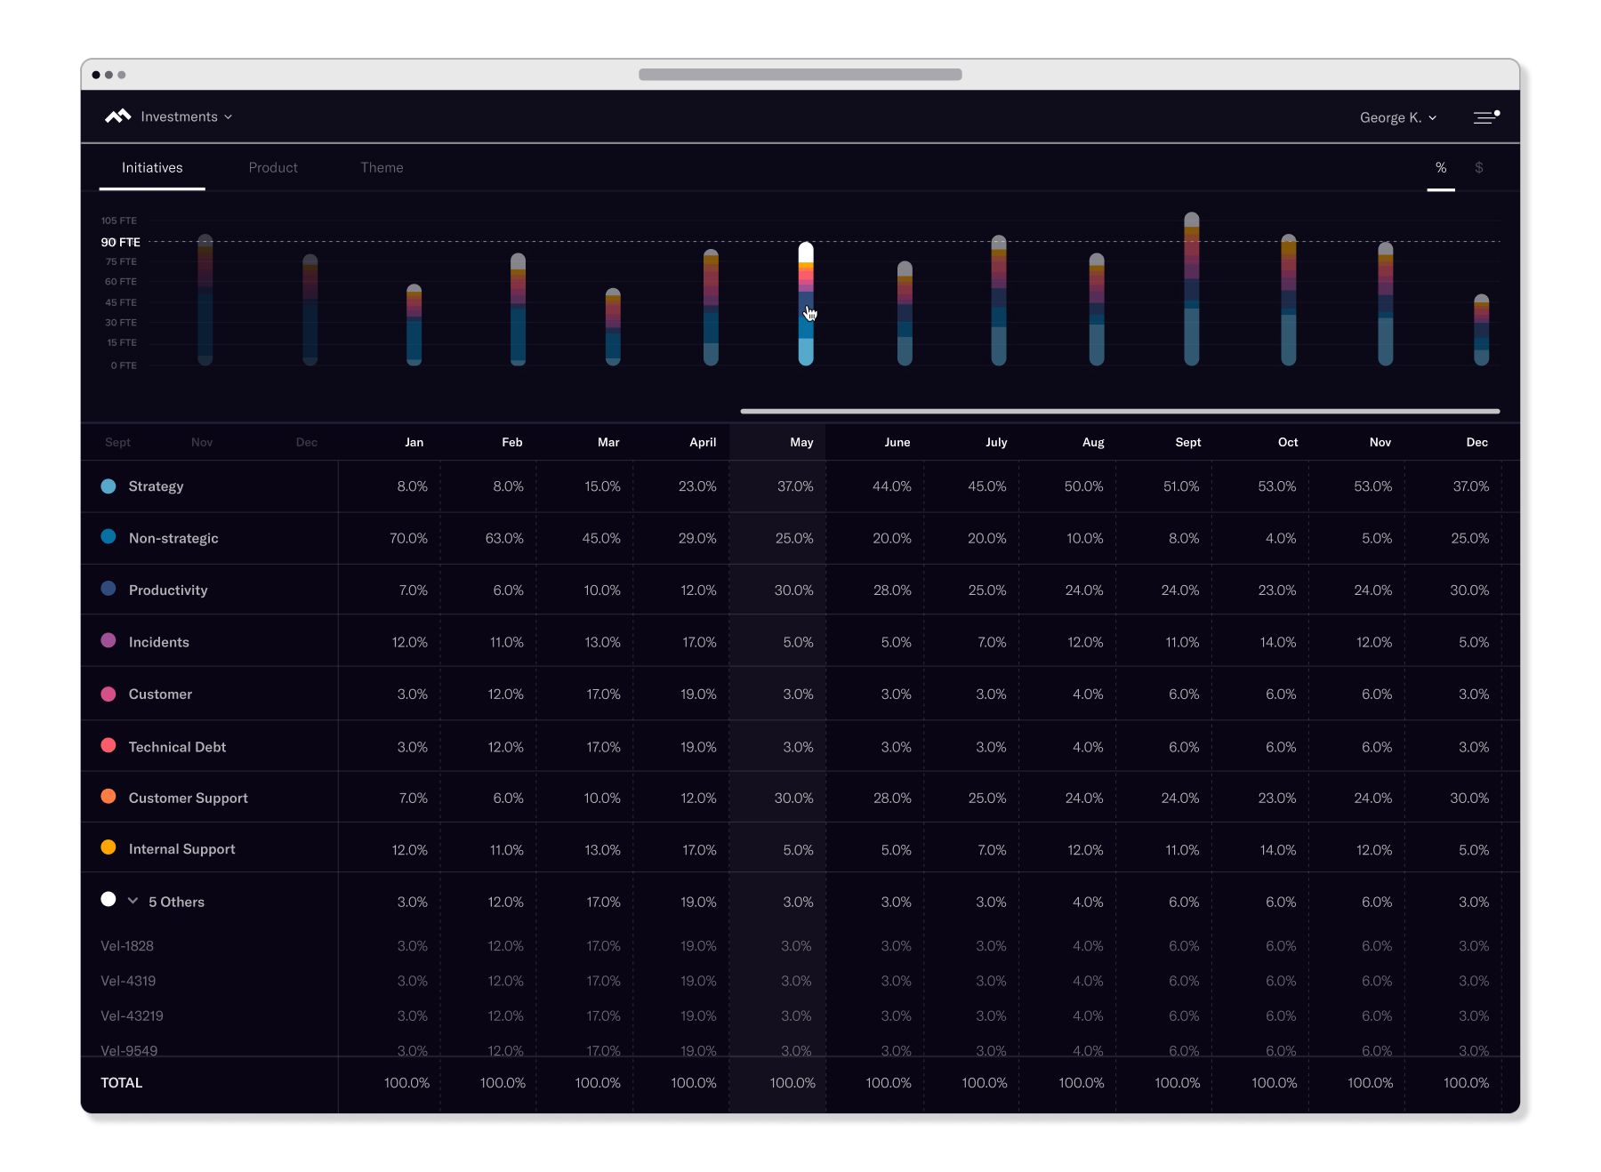Screen dimensions: 1601x1172
Task: Collapse the 5 Others group chevron
Action: (x=133, y=901)
